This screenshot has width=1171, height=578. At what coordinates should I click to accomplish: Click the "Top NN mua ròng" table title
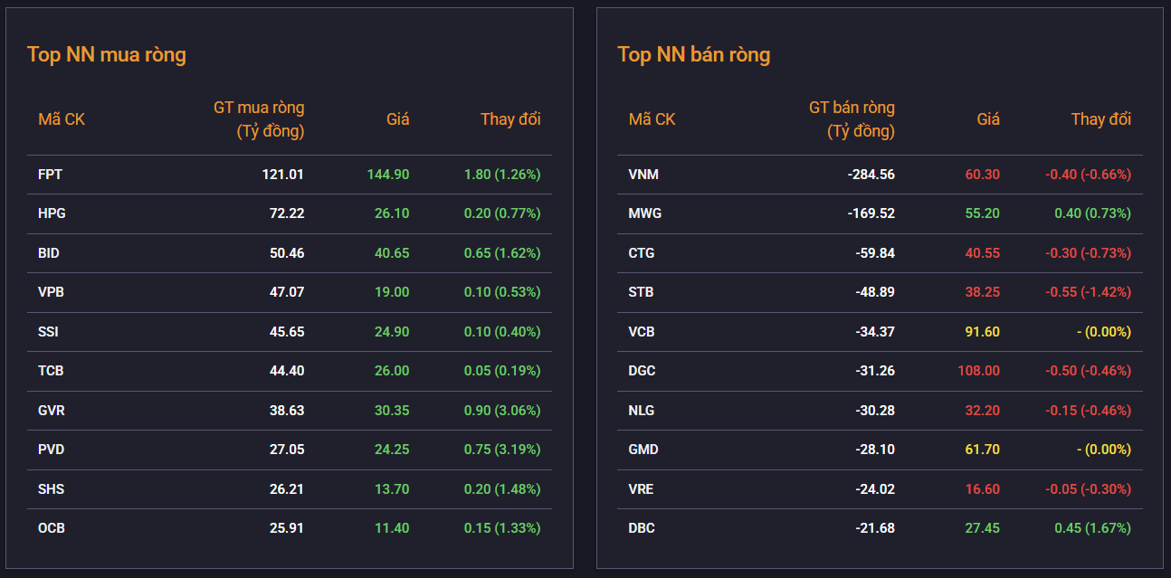tap(107, 54)
